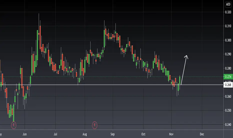This screenshot has width=233, height=138.
Task: Click the Jul label on time axis
Action: tap(55, 134)
